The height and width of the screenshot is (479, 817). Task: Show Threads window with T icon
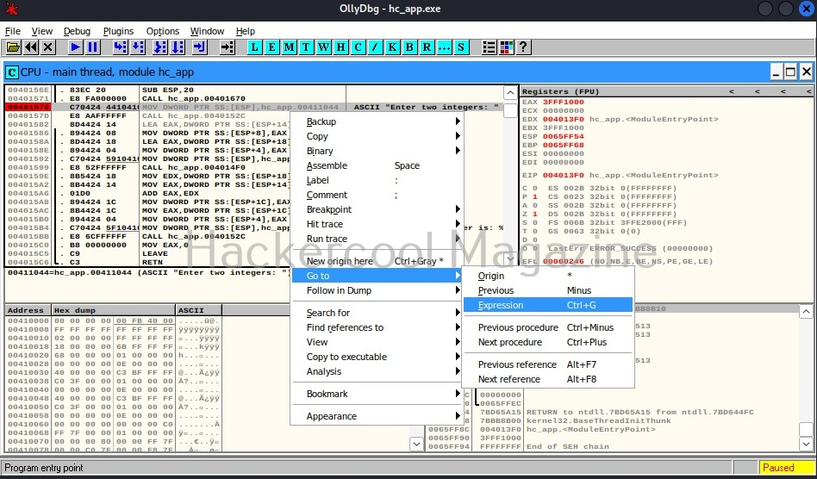(x=306, y=47)
